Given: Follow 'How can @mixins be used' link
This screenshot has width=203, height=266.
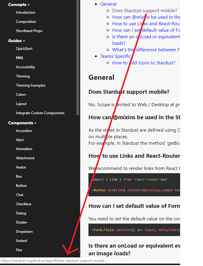Looking at the screenshot, I should 146,17.
